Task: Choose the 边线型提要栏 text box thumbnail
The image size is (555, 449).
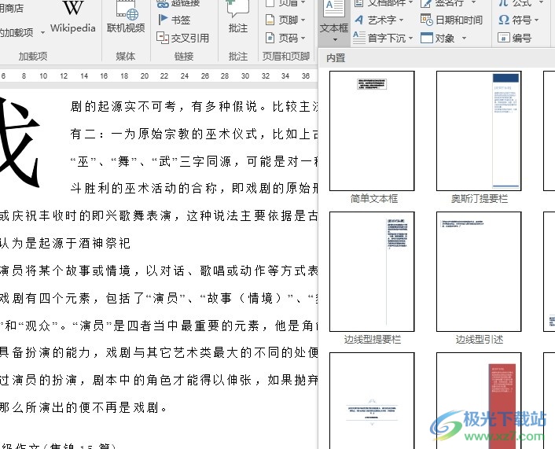Action: (372, 271)
